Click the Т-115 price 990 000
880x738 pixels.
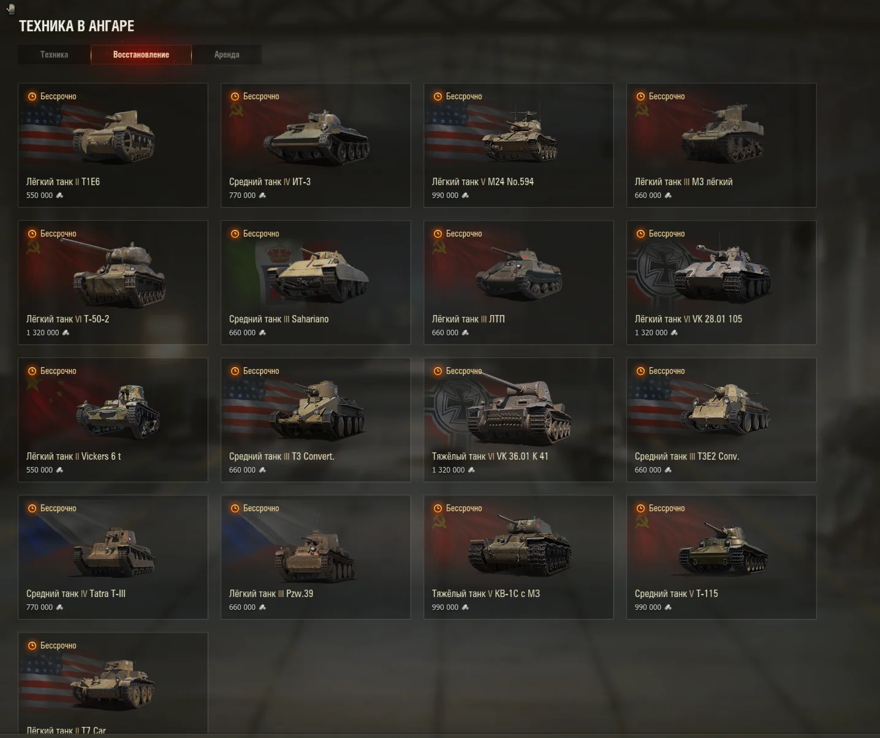point(648,607)
